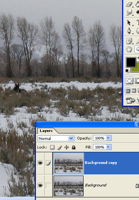Image resolution: width=139 pixels, height=200 pixels.
Task: Select the Hand tool
Action: pos(129,49)
